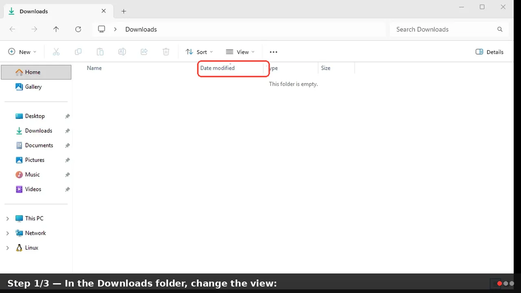Open the Sort dropdown
The width and height of the screenshot is (521, 293).
click(199, 52)
